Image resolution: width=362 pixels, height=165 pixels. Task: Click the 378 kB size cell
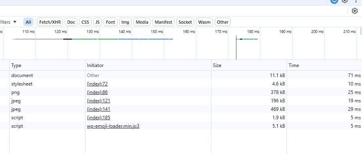249,92
